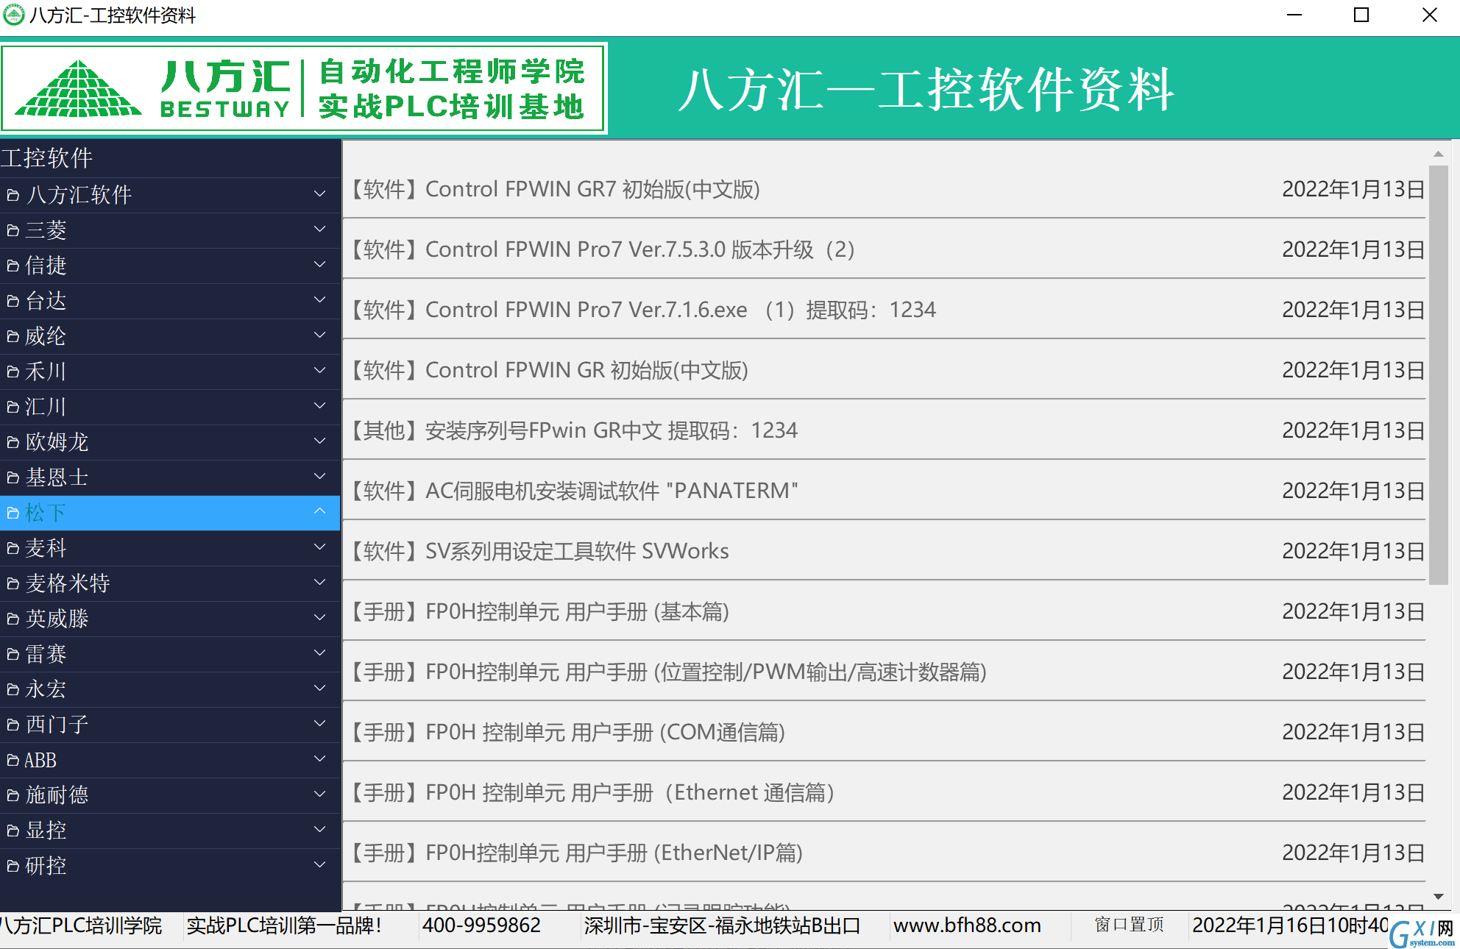
Task: Minimize the application window
Action: (1294, 15)
